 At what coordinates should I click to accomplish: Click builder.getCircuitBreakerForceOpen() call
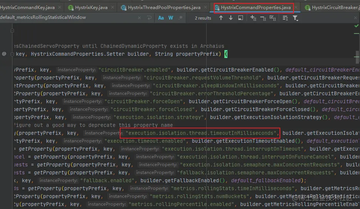tap(243, 101)
